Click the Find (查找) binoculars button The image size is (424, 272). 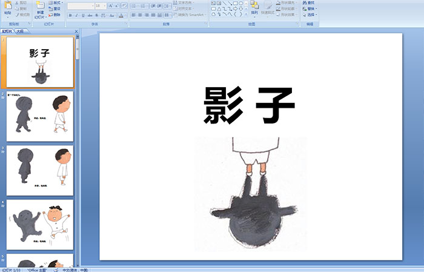pos(308,2)
